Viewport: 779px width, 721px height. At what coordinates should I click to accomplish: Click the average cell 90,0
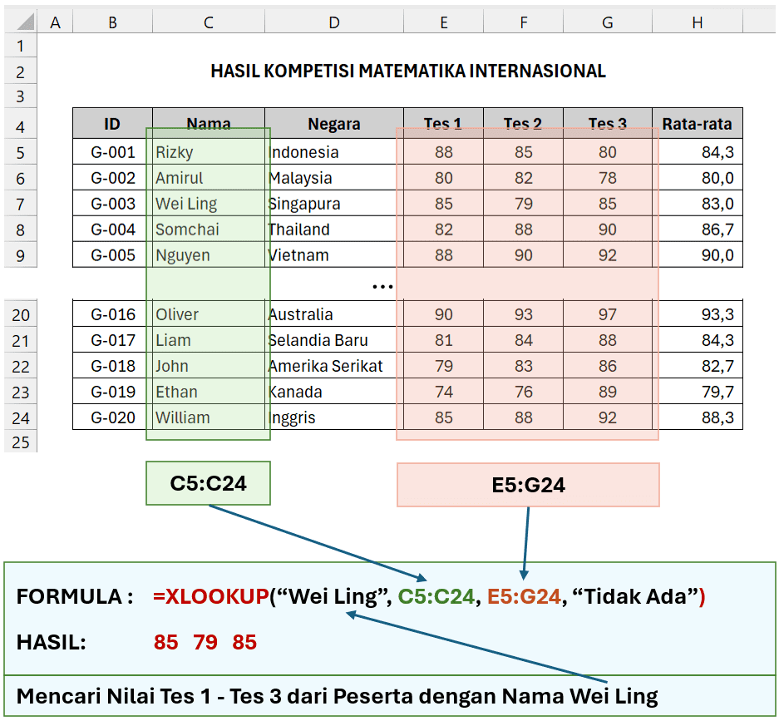(x=698, y=255)
